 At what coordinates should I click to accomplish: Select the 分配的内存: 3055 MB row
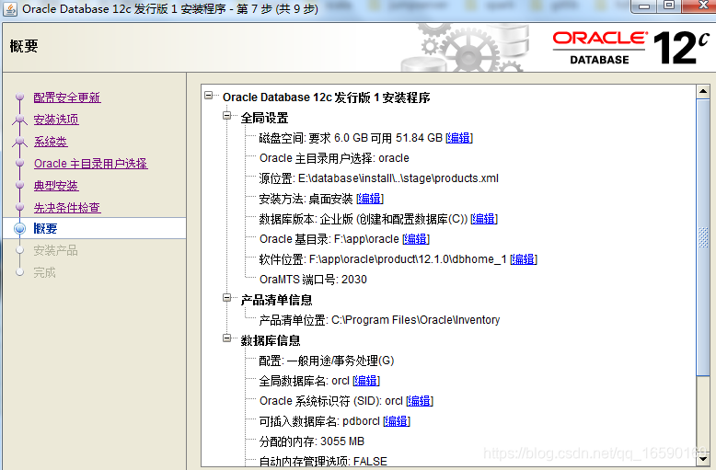(x=312, y=441)
